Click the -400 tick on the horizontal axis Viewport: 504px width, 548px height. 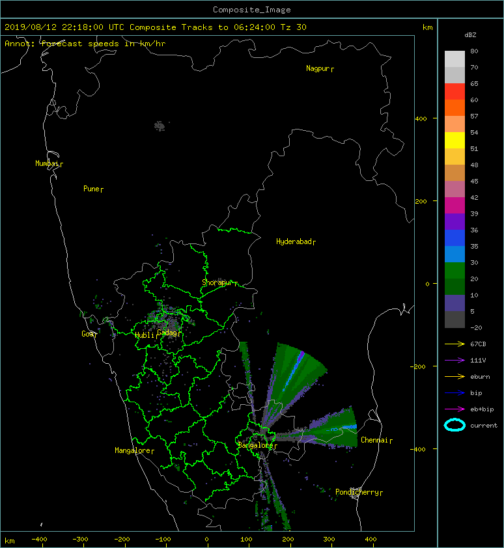39,540
